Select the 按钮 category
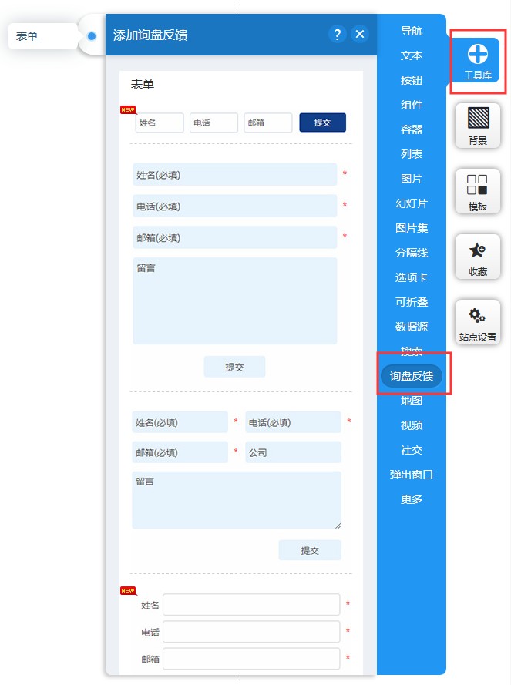511x685 pixels. [x=412, y=80]
